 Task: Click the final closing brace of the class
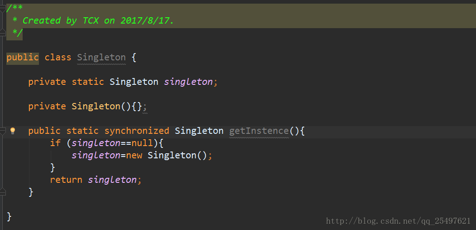point(9,216)
